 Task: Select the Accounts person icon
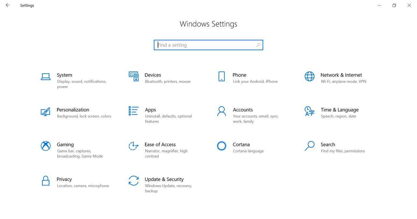point(222,111)
